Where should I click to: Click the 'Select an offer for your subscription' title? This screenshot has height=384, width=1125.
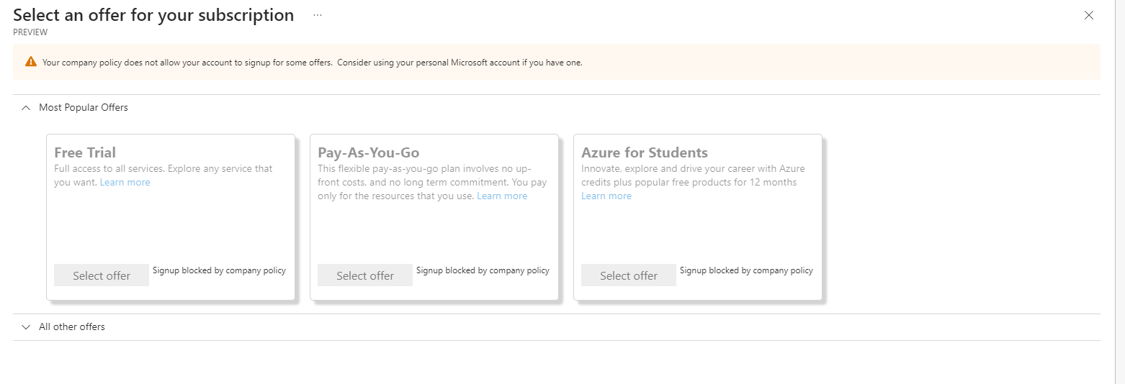tap(153, 15)
